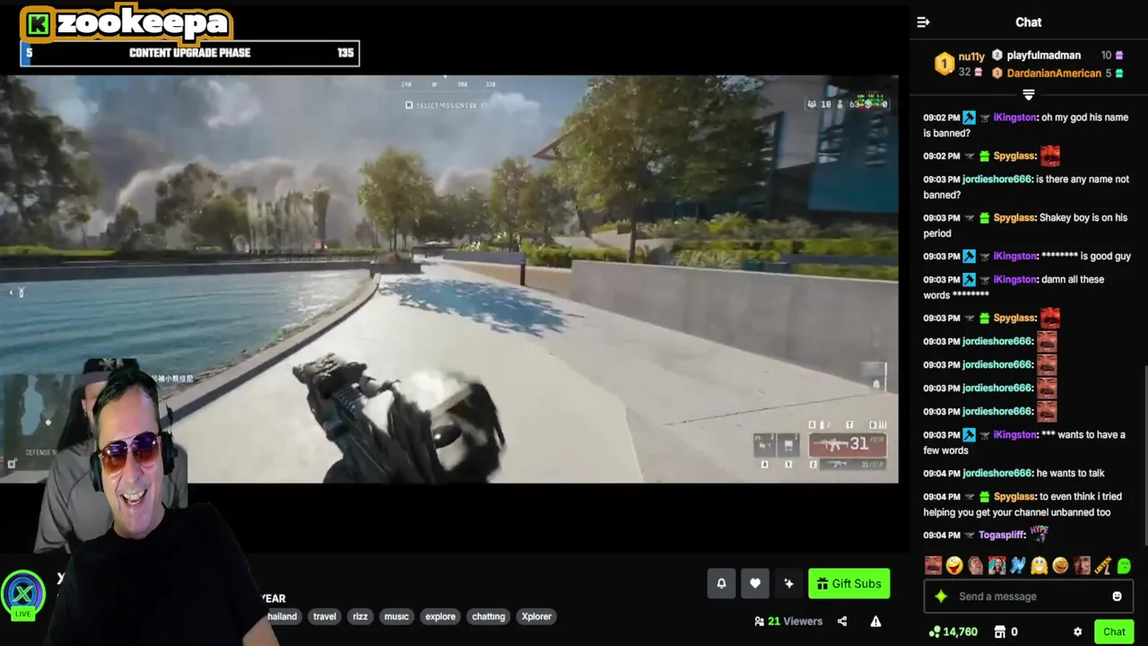Share the stream via share icon

(842, 621)
